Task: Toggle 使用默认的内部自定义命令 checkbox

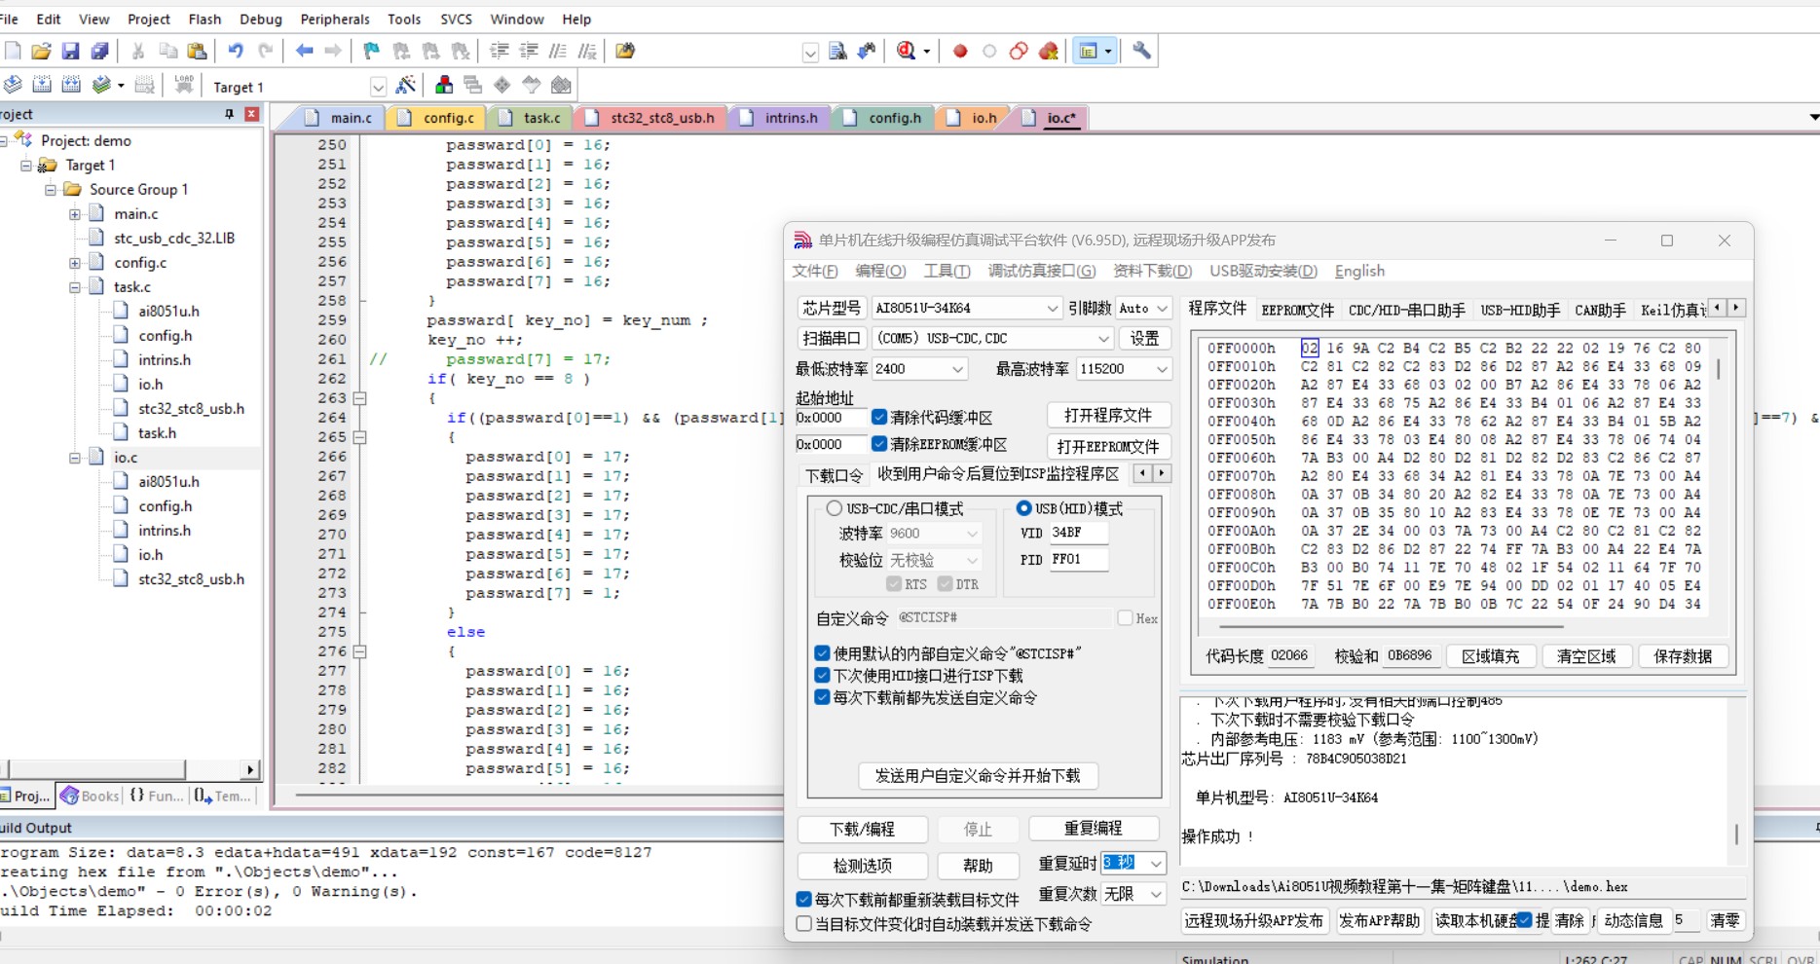Action: point(822,653)
